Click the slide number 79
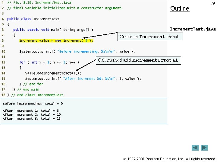 213,3
